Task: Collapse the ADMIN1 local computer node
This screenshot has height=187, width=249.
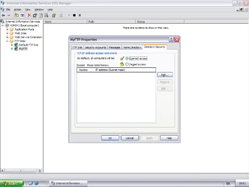Action: tap(3, 25)
